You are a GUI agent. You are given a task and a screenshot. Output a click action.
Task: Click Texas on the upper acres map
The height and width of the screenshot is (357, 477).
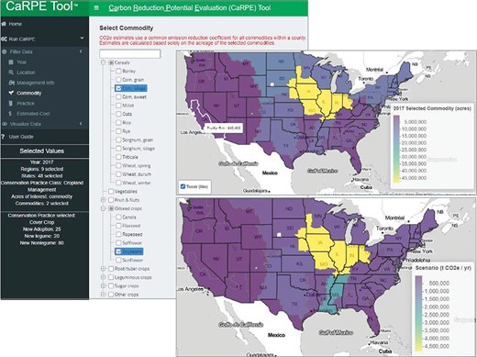tap(285, 144)
